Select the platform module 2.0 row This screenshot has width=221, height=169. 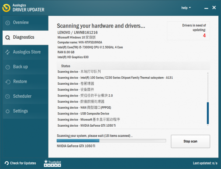coord(85,96)
